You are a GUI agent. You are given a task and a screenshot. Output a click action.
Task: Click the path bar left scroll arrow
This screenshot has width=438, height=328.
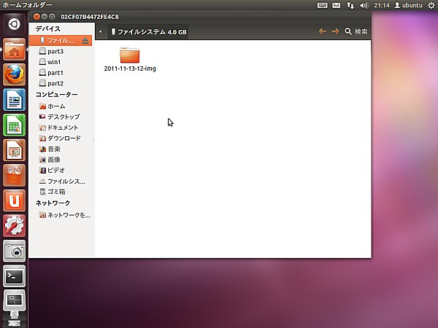pyautogui.click(x=101, y=32)
